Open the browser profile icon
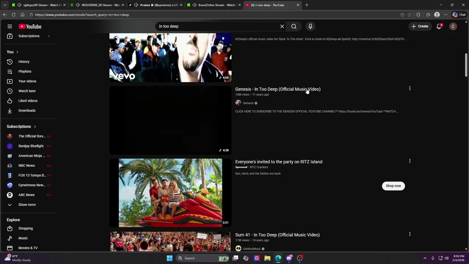This screenshot has width=469, height=264. pos(437,15)
